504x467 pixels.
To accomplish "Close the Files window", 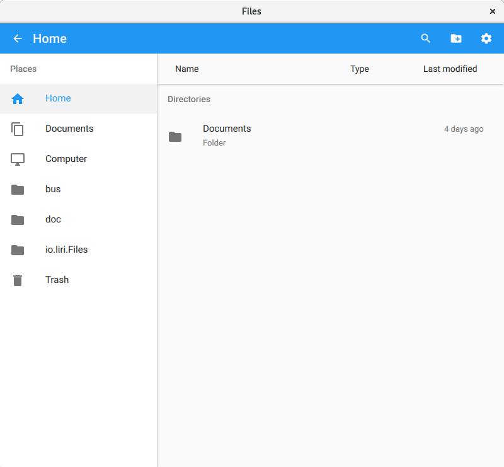I will point(493,11).
